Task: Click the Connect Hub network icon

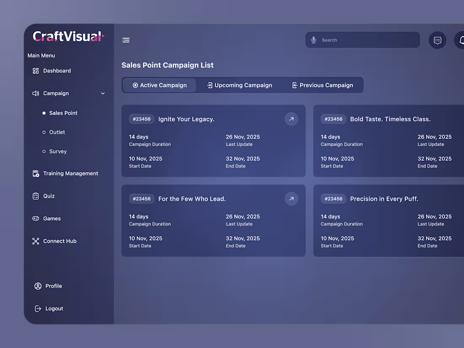Action: (x=35, y=241)
